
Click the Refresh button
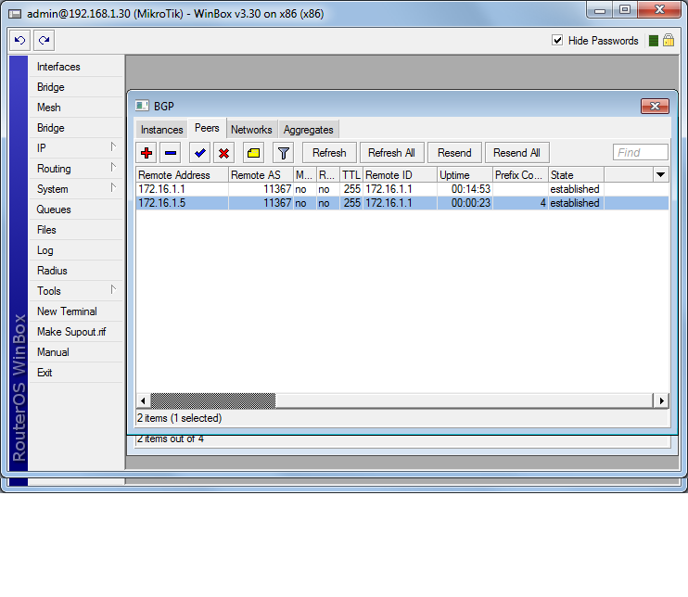click(x=329, y=153)
